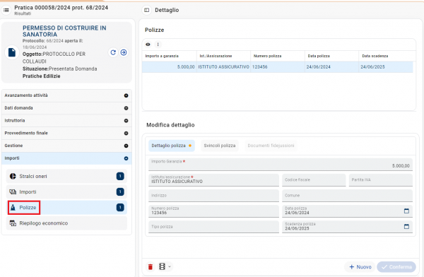The width and height of the screenshot is (424, 277).
Task: Click the Polizze icon in the sidebar
Action: pyautogui.click(x=13, y=208)
